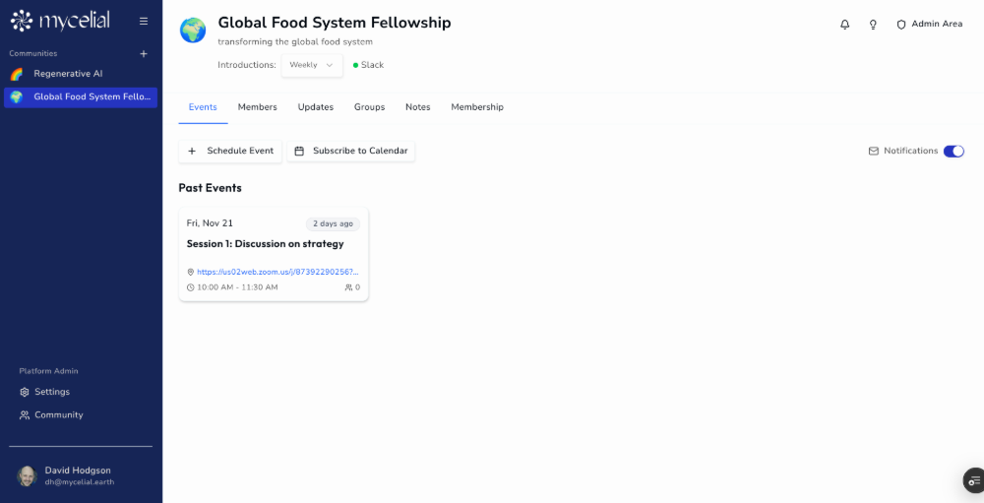Select the Membership tab
The height and width of the screenshot is (503, 984).
[477, 107]
